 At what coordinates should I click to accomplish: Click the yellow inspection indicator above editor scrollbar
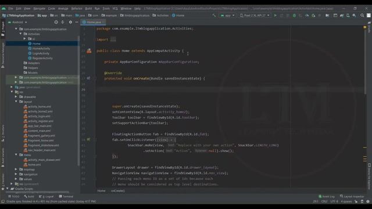(x=365, y=27)
